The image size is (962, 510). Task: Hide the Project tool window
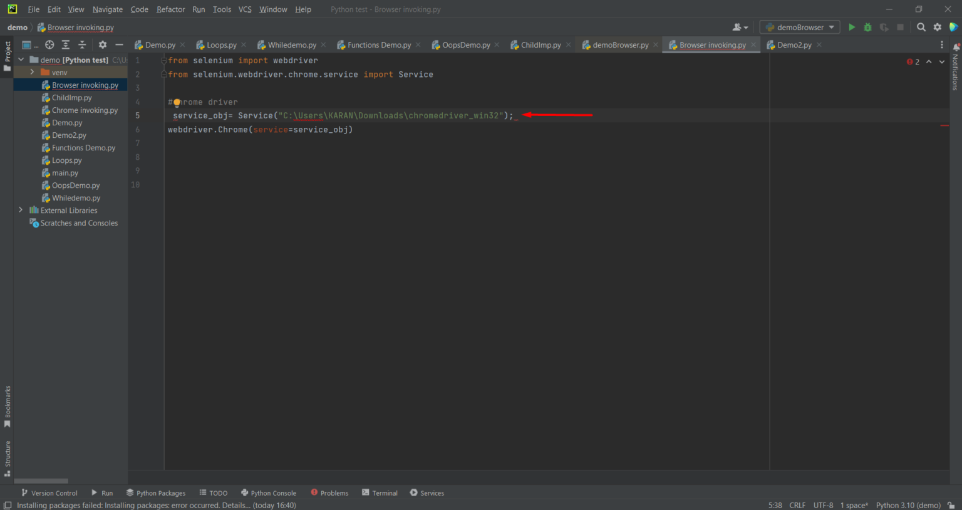(x=119, y=44)
